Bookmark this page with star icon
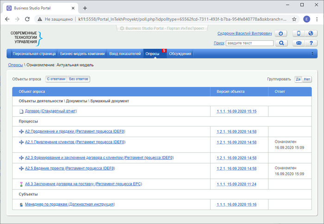 coord(294,19)
